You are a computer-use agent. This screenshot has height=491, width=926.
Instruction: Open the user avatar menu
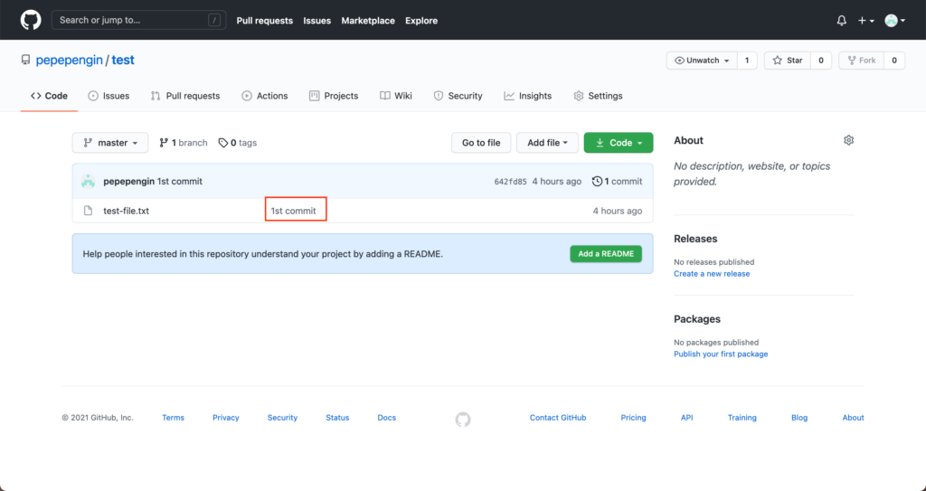(x=894, y=21)
